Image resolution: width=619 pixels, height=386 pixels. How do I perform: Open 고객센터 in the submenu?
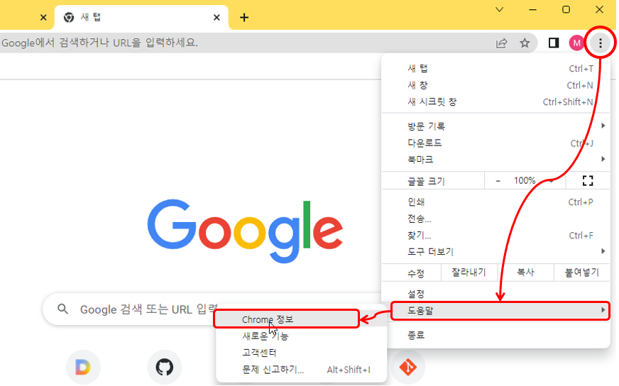(x=302, y=353)
